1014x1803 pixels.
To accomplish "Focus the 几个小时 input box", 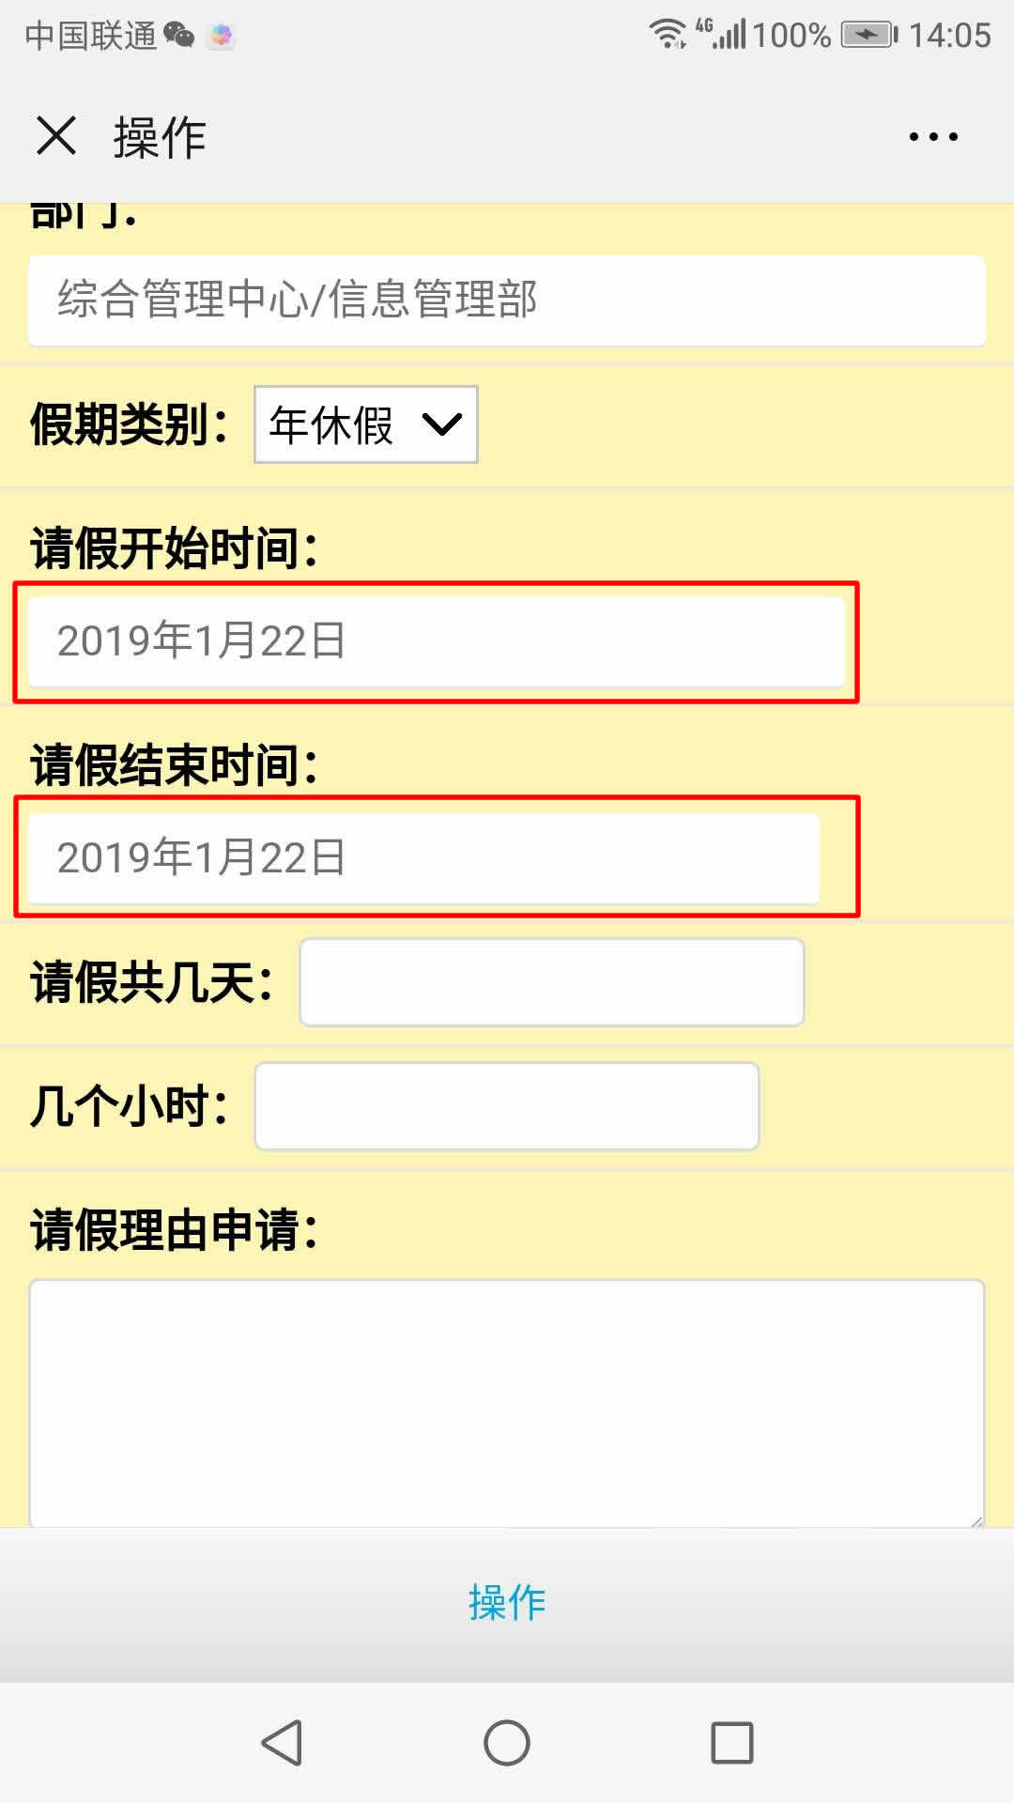I will pos(506,1106).
